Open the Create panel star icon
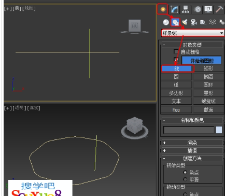Screen dimensions: 225x196 tap(163, 9)
